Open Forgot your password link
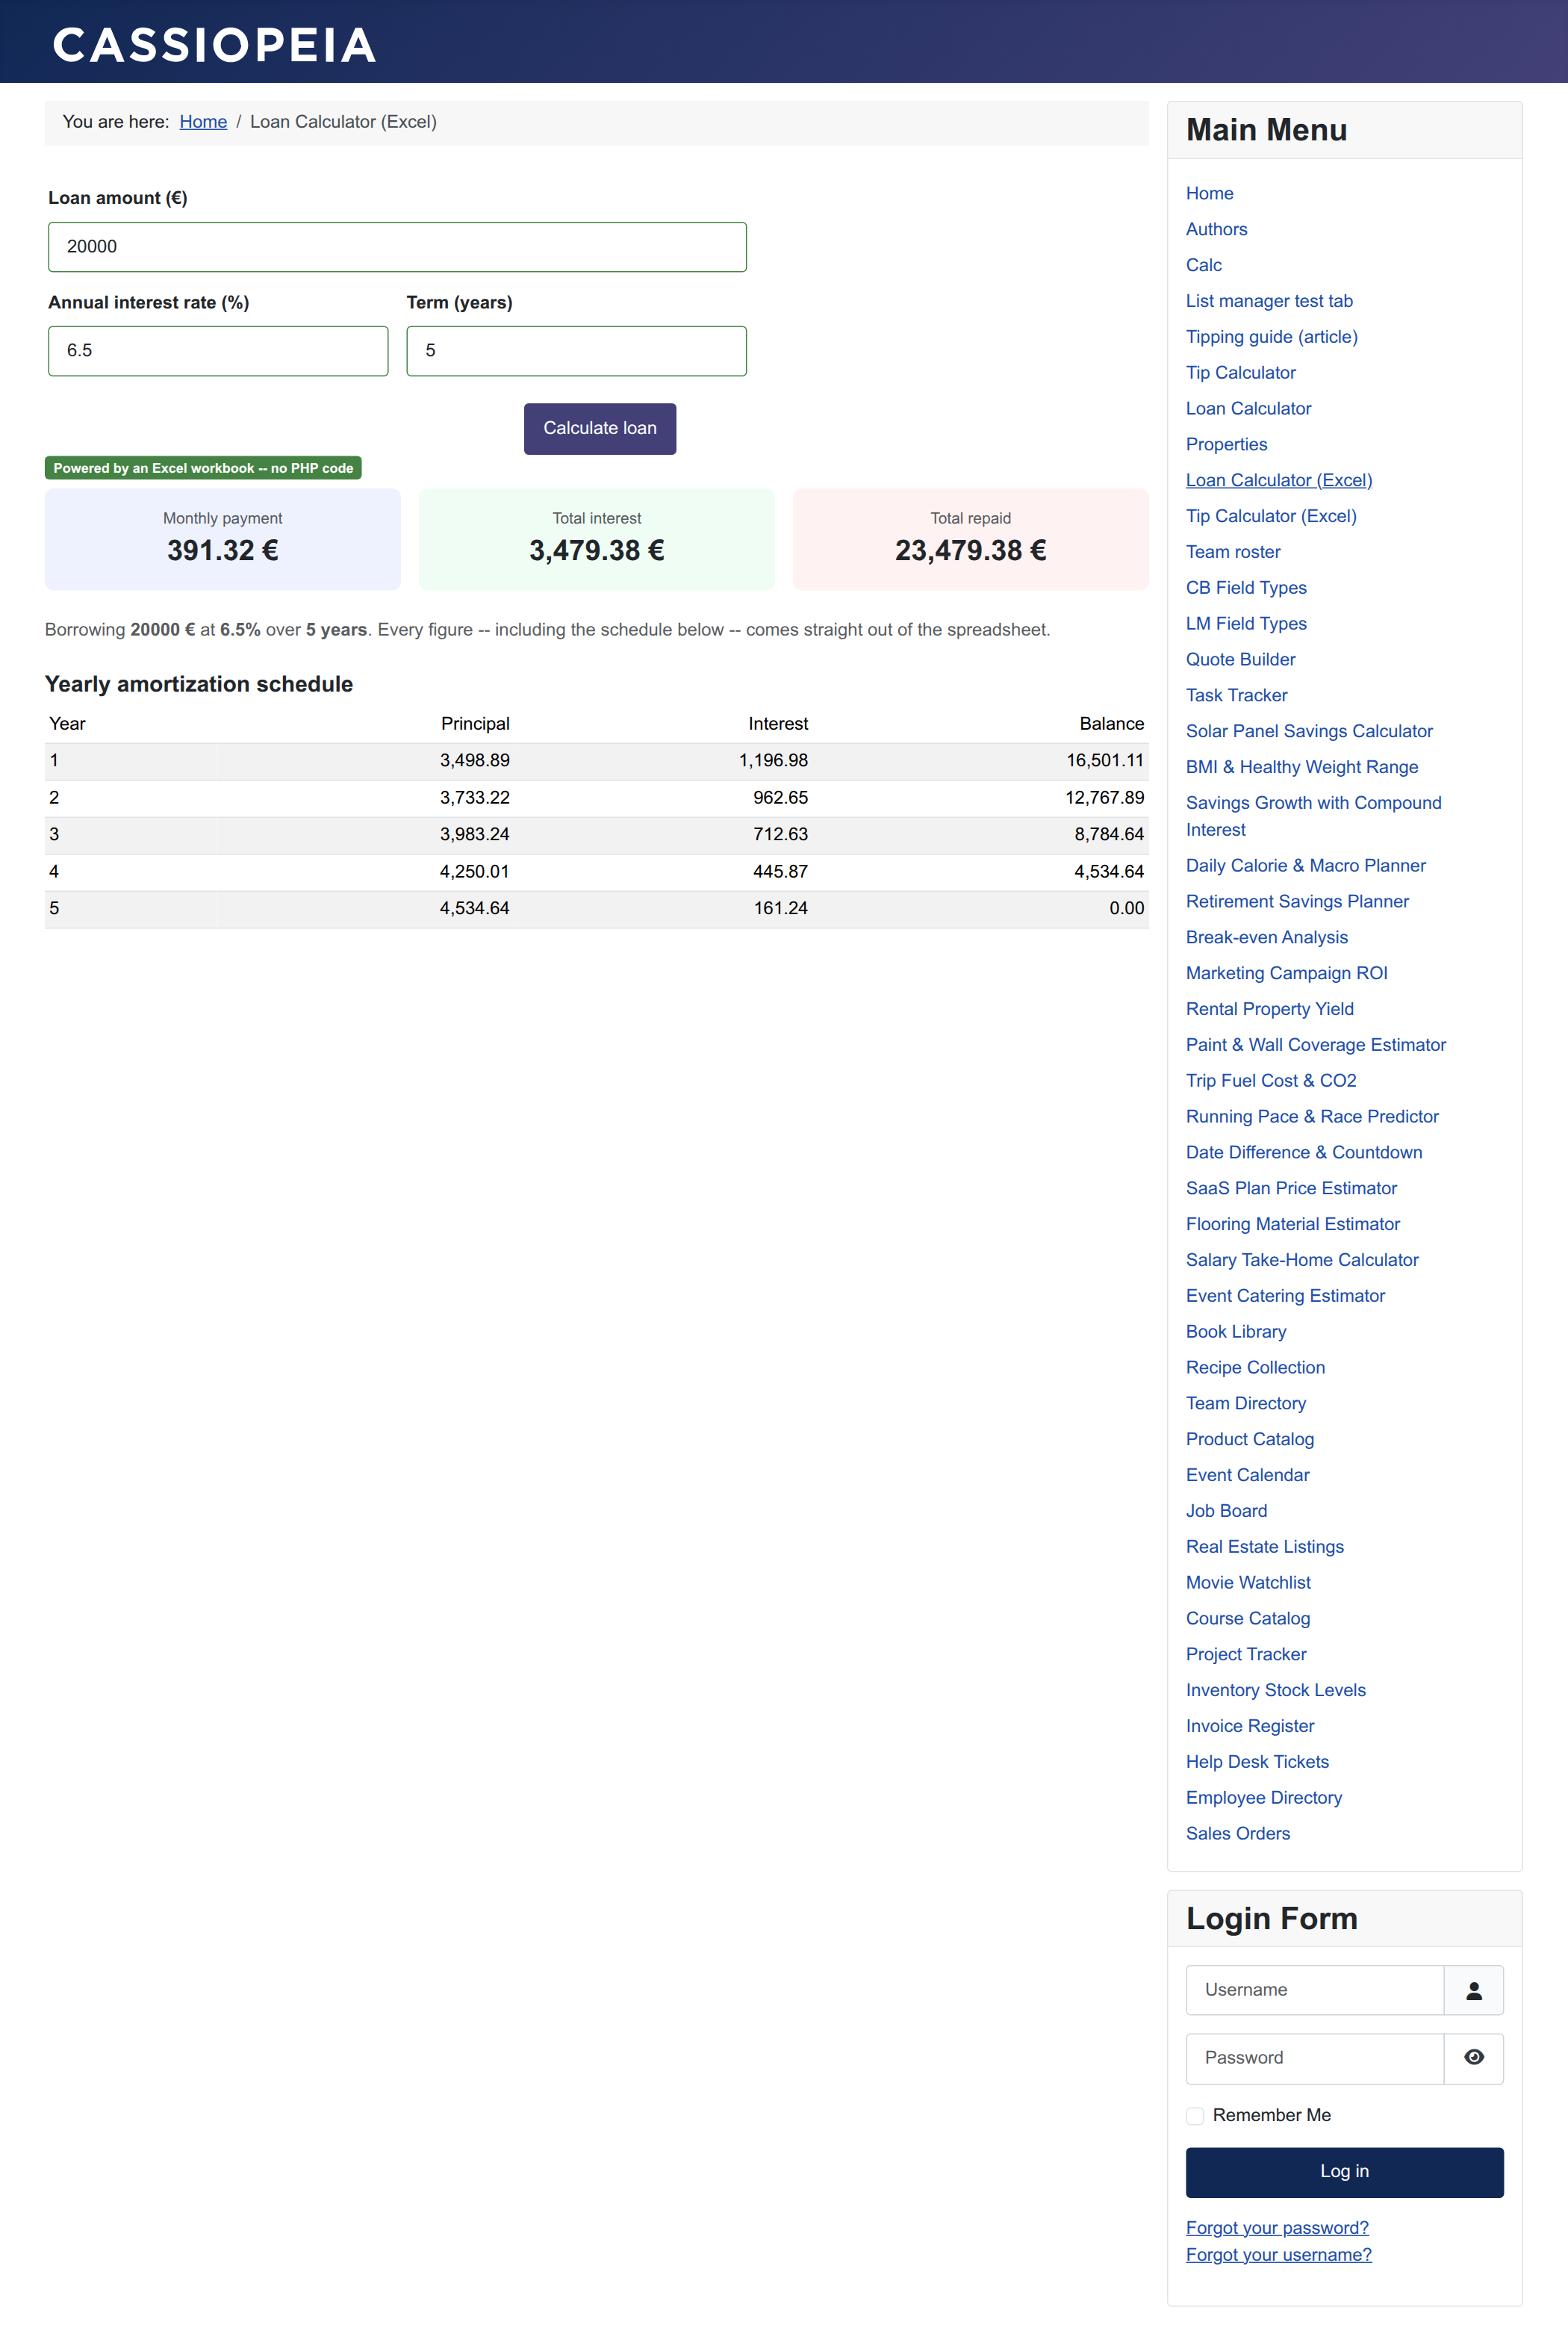Screen dimensions: 1568x2325 1277,2227
